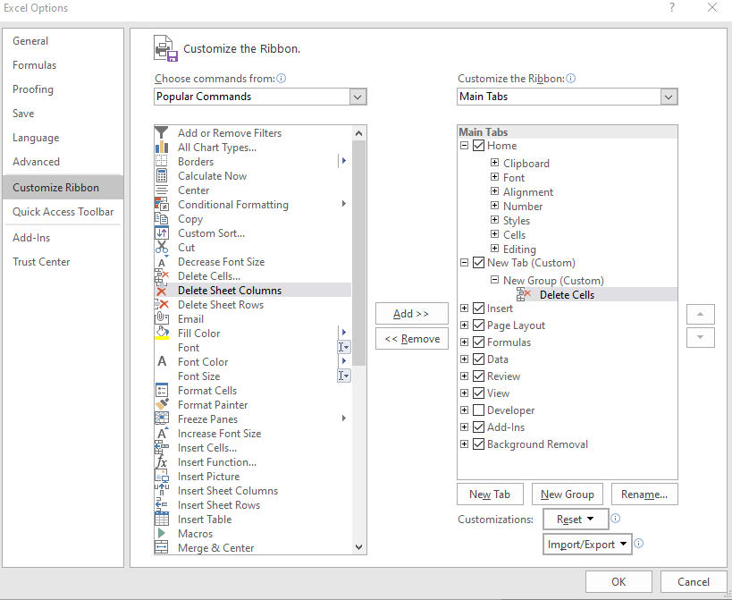Click the Add >> button
The image size is (732, 600).
pyautogui.click(x=412, y=314)
